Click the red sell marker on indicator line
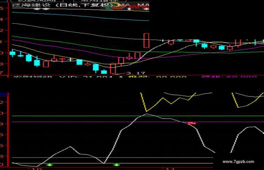The height and width of the screenshot is (170, 264). point(192,123)
